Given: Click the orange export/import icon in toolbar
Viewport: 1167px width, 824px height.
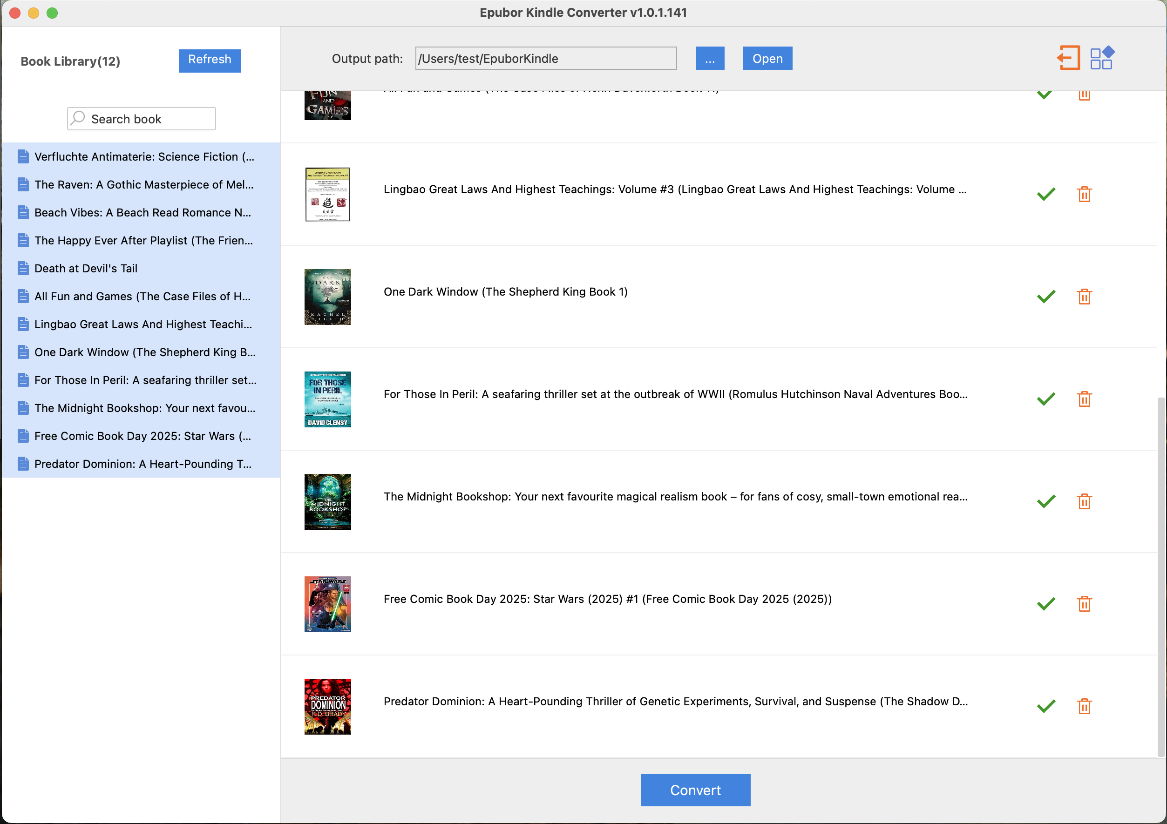Looking at the screenshot, I should (1068, 58).
